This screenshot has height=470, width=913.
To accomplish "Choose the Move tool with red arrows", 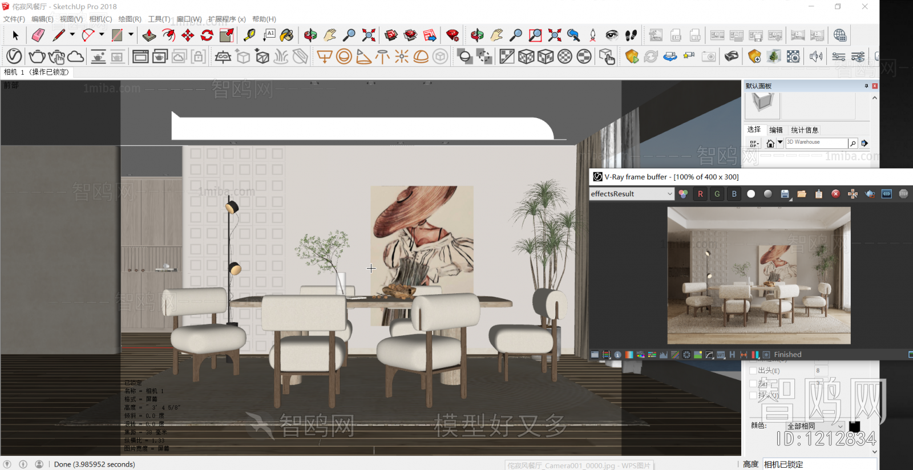I will (188, 35).
